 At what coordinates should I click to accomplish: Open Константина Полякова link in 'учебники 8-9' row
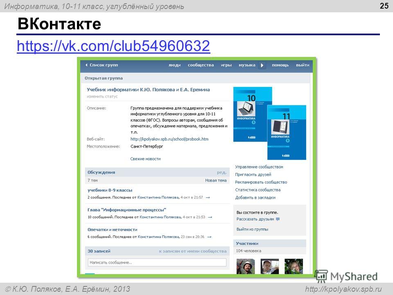[158, 197]
